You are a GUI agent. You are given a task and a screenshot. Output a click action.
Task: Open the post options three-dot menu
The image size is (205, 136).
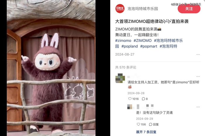(198, 55)
